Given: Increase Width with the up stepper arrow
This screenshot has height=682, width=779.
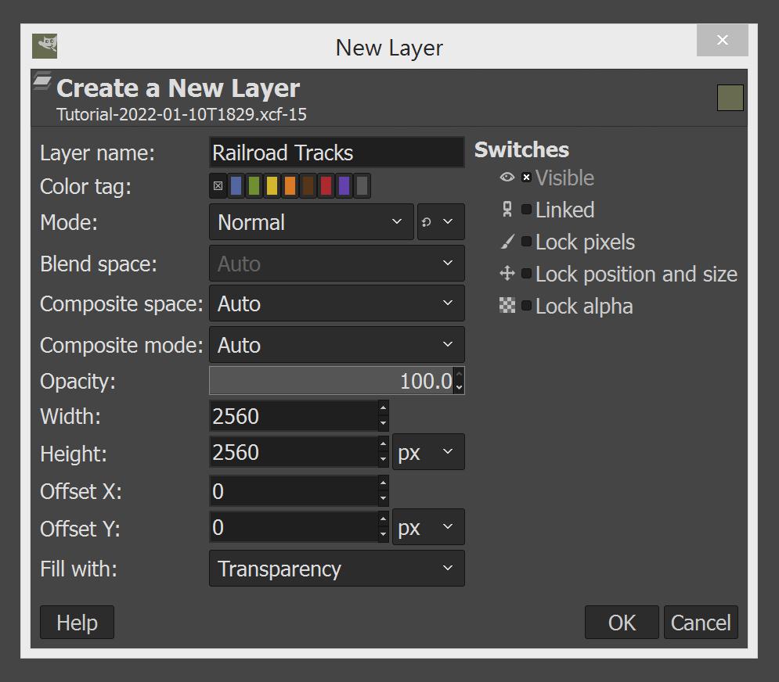Looking at the screenshot, I should 383,408.
